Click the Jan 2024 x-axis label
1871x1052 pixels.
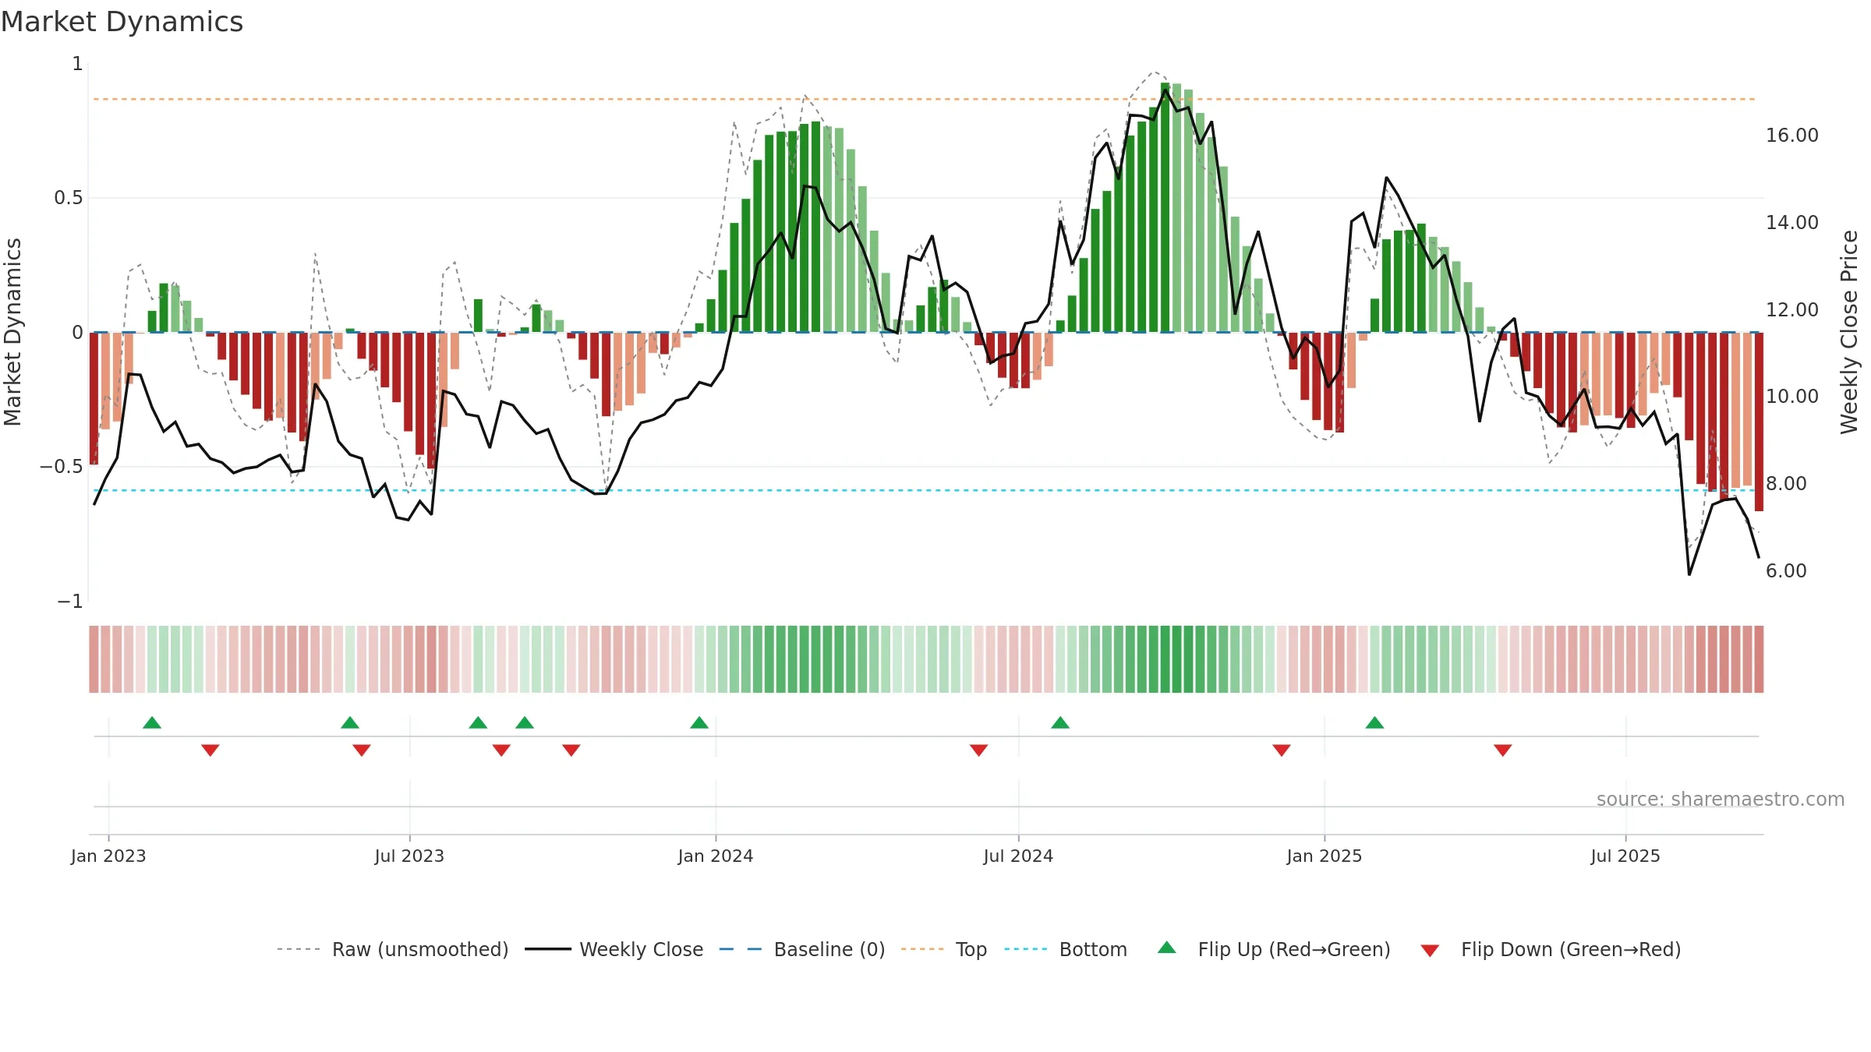716,856
